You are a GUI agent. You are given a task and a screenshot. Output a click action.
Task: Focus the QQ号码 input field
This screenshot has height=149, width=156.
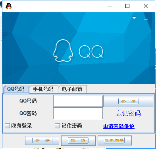click(x=78, y=101)
